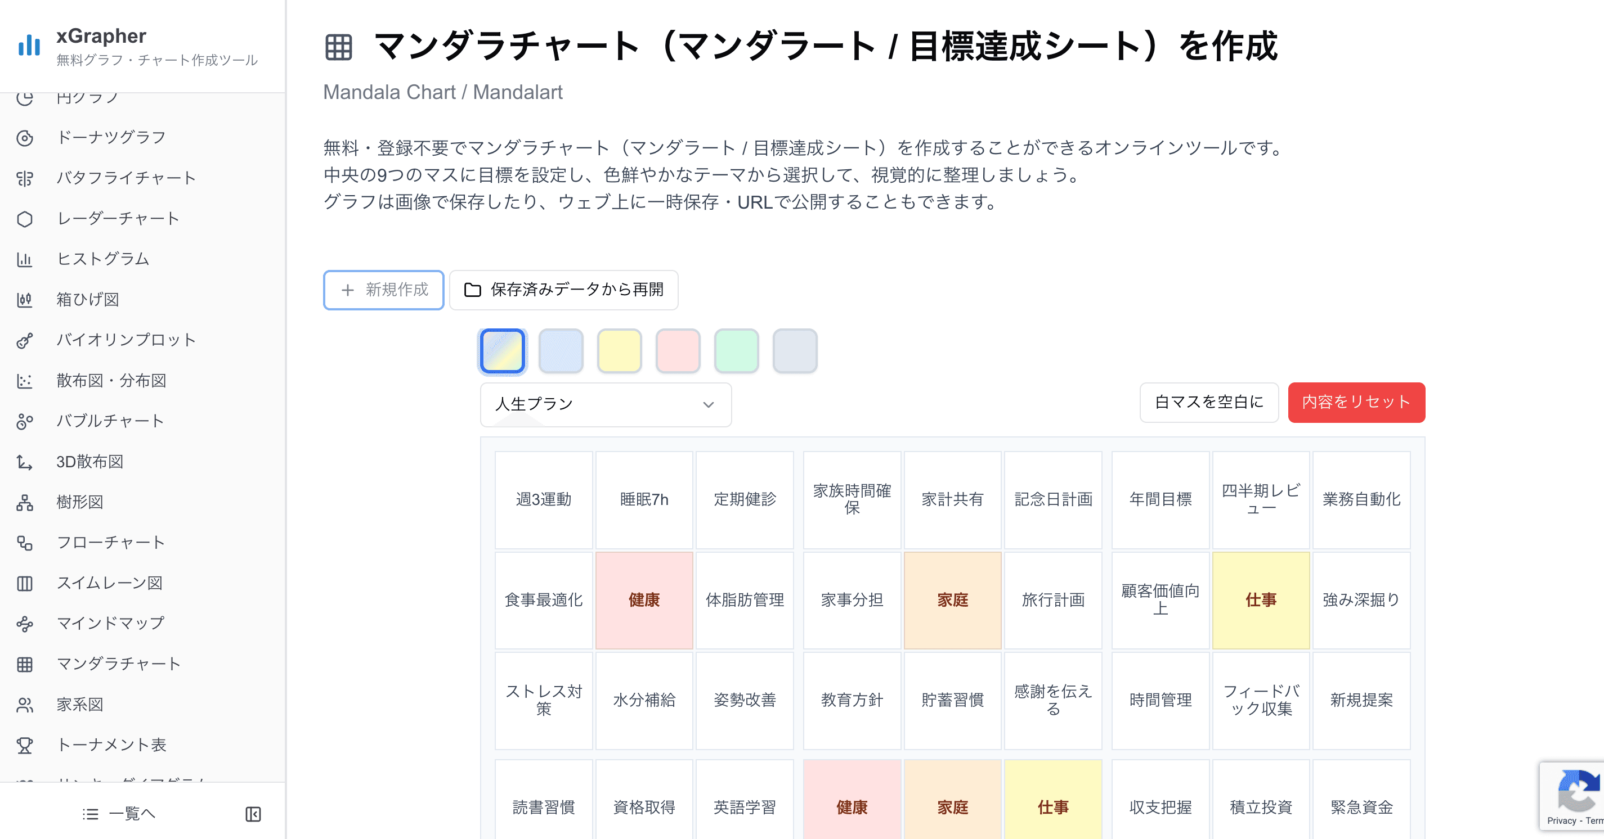
Task: Select the 家系図 icon
Action: (x=25, y=705)
